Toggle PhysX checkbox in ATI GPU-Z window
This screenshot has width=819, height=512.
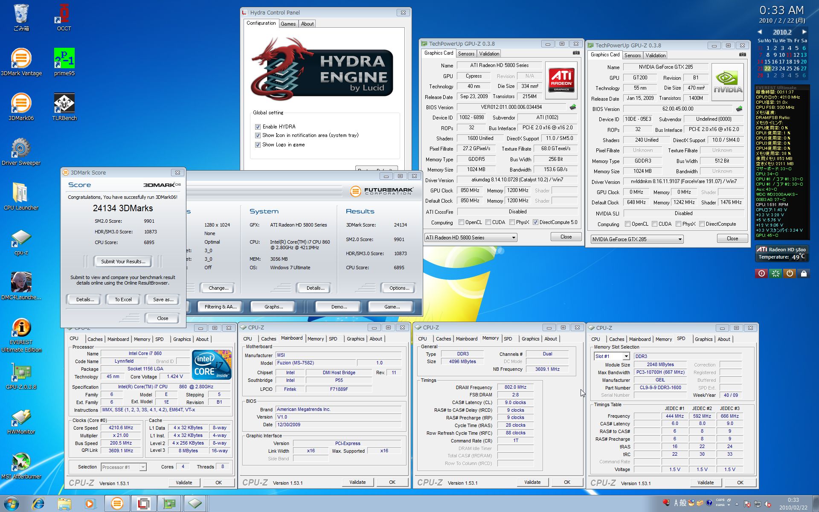512,222
